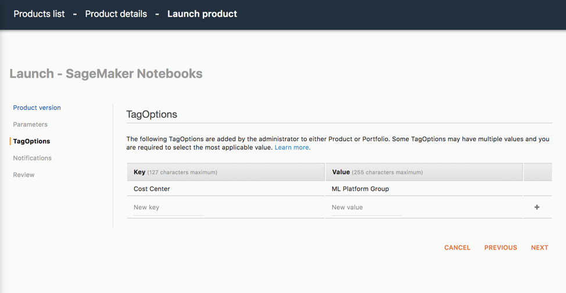Select the Cost Center key cell
Viewport: 566px width, 293px height.
[152, 189]
